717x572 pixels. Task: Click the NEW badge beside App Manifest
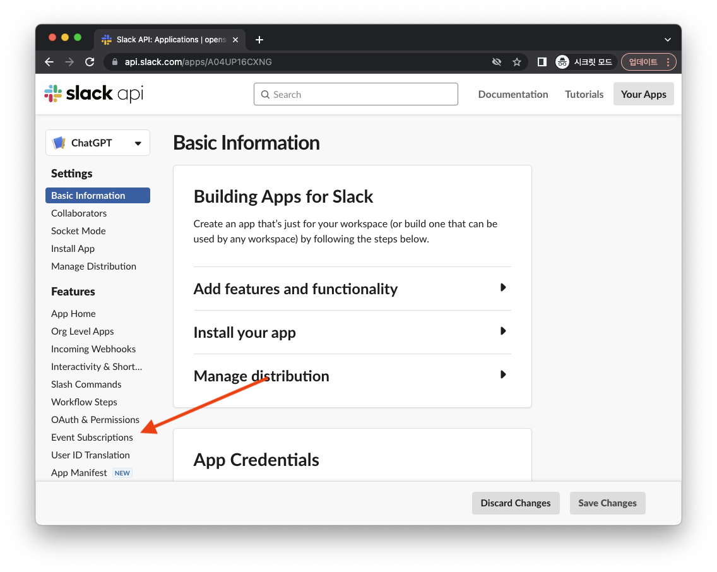coord(122,474)
